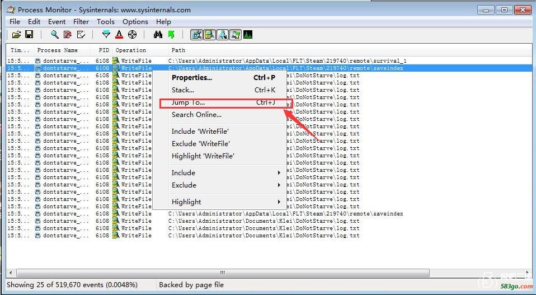536x295 pixels.
Task: Click the horizontal scrollbar thumb
Action: point(223,273)
